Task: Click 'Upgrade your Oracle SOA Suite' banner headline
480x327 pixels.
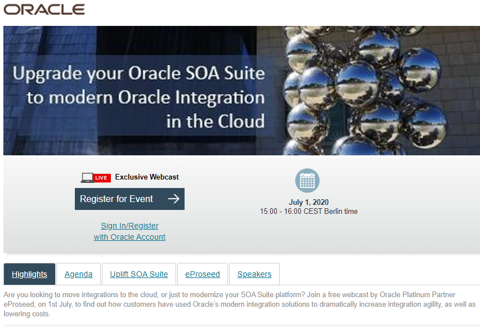Action: click(138, 74)
